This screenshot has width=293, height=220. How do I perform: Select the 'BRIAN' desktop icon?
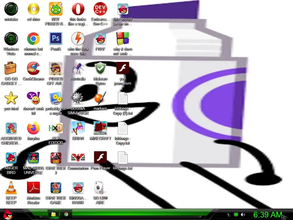click(78, 128)
